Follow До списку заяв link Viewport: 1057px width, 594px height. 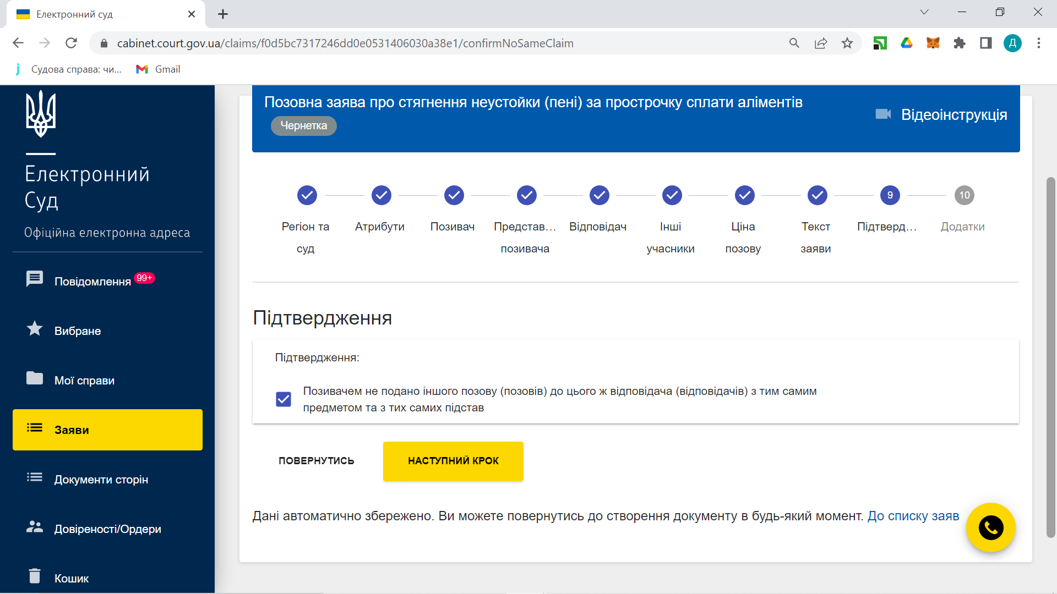913,516
